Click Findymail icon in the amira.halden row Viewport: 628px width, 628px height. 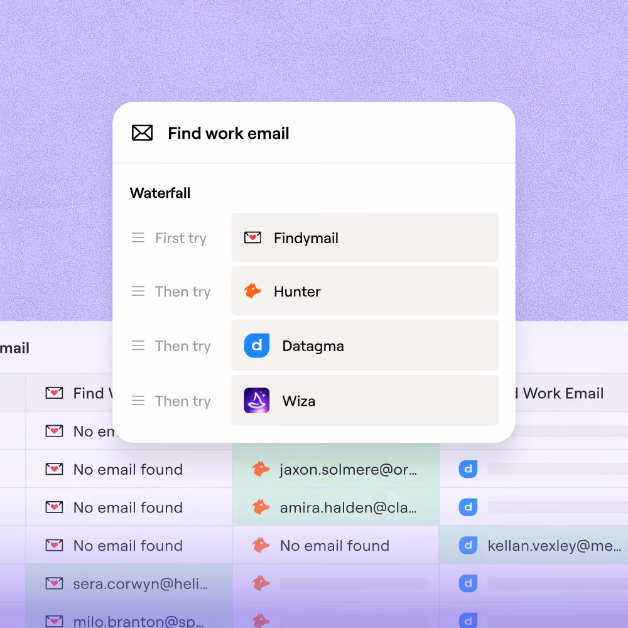[x=54, y=507]
